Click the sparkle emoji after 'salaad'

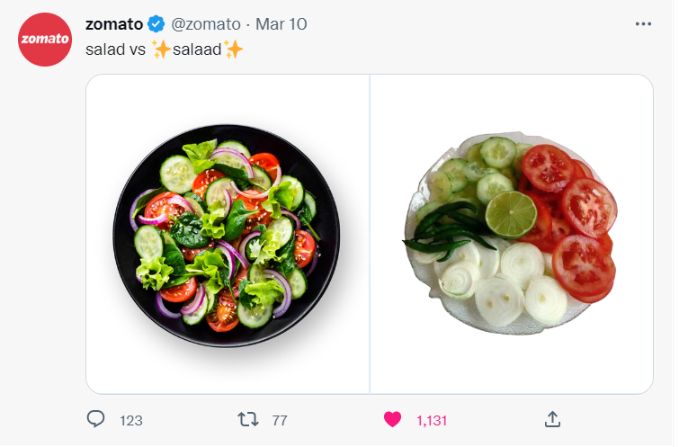[234, 49]
